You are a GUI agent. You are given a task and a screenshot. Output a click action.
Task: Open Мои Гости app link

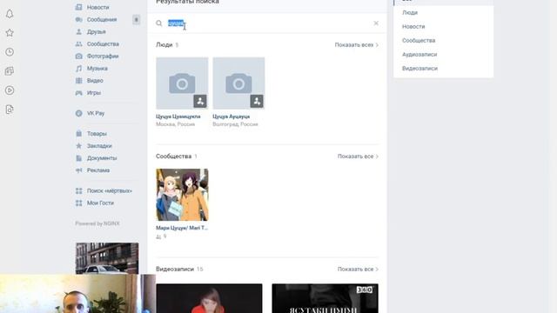point(101,203)
